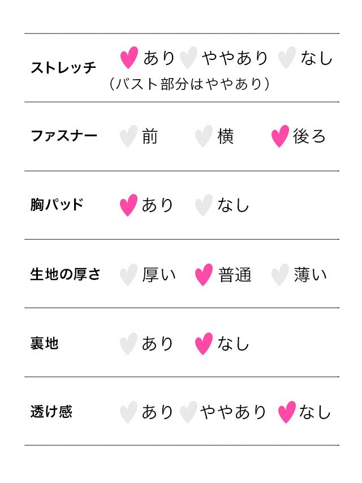This screenshot has height=483, width=362.
Task: Select the pink heart for 裏地 なし
Action: [x=204, y=343]
